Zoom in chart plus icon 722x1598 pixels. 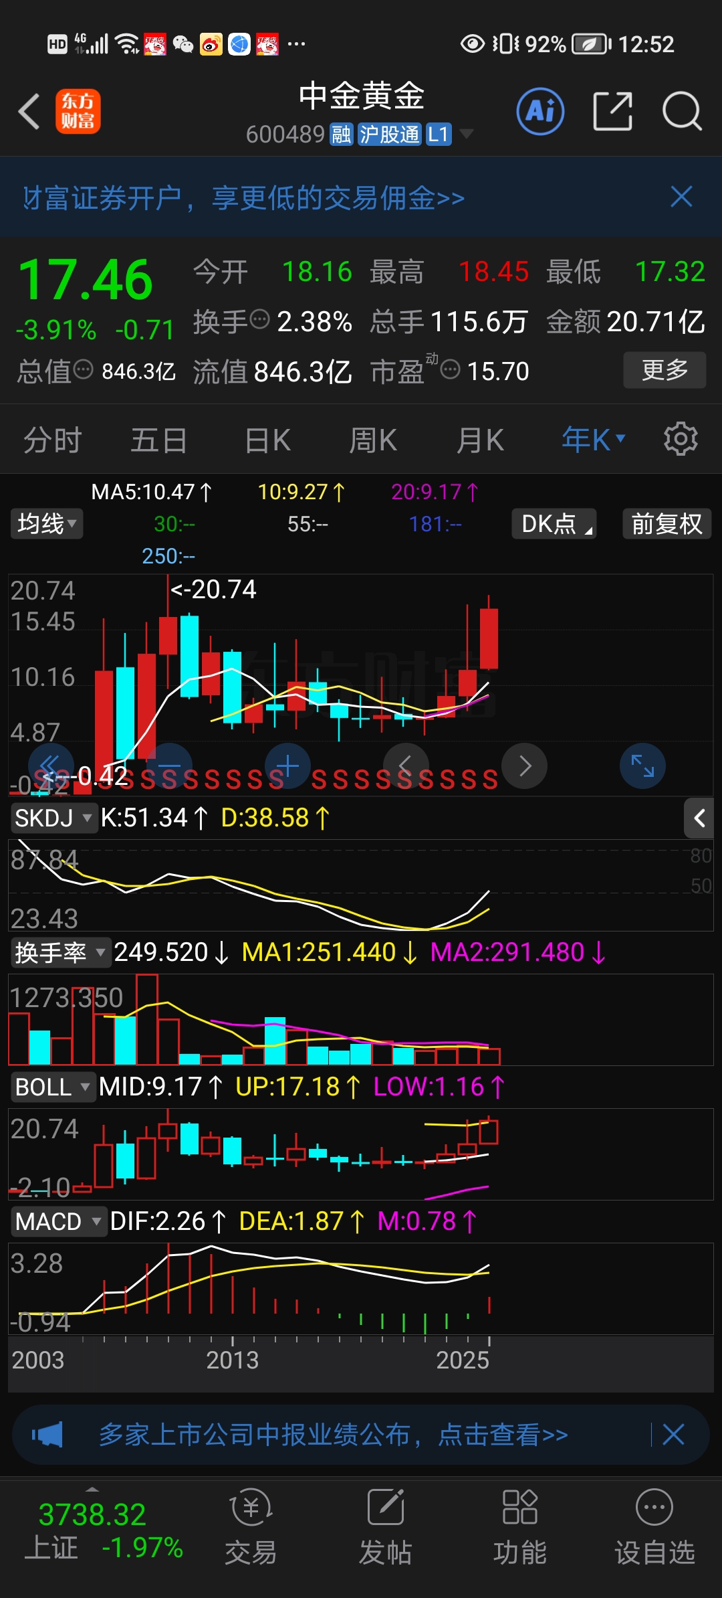(287, 766)
